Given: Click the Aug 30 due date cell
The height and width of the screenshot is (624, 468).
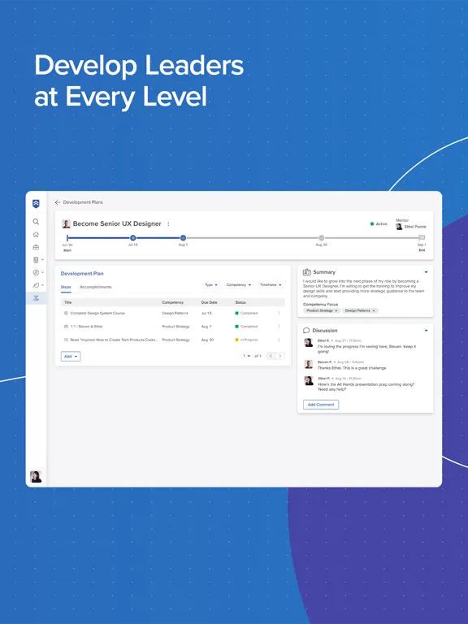Looking at the screenshot, I should (x=207, y=340).
